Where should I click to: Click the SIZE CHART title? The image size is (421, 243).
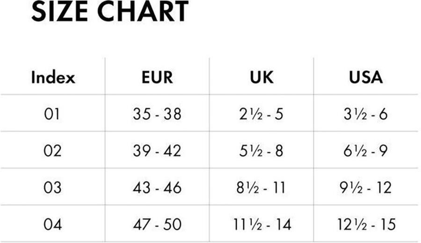click(110, 12)
